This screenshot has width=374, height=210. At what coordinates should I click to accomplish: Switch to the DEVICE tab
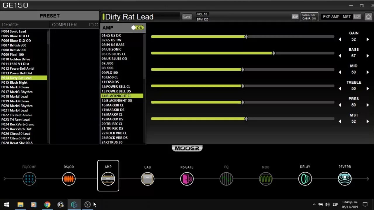click(25, 24)
